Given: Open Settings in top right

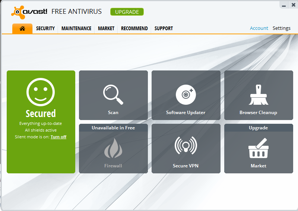Looking at the screenshot, I should pos(282,28).
